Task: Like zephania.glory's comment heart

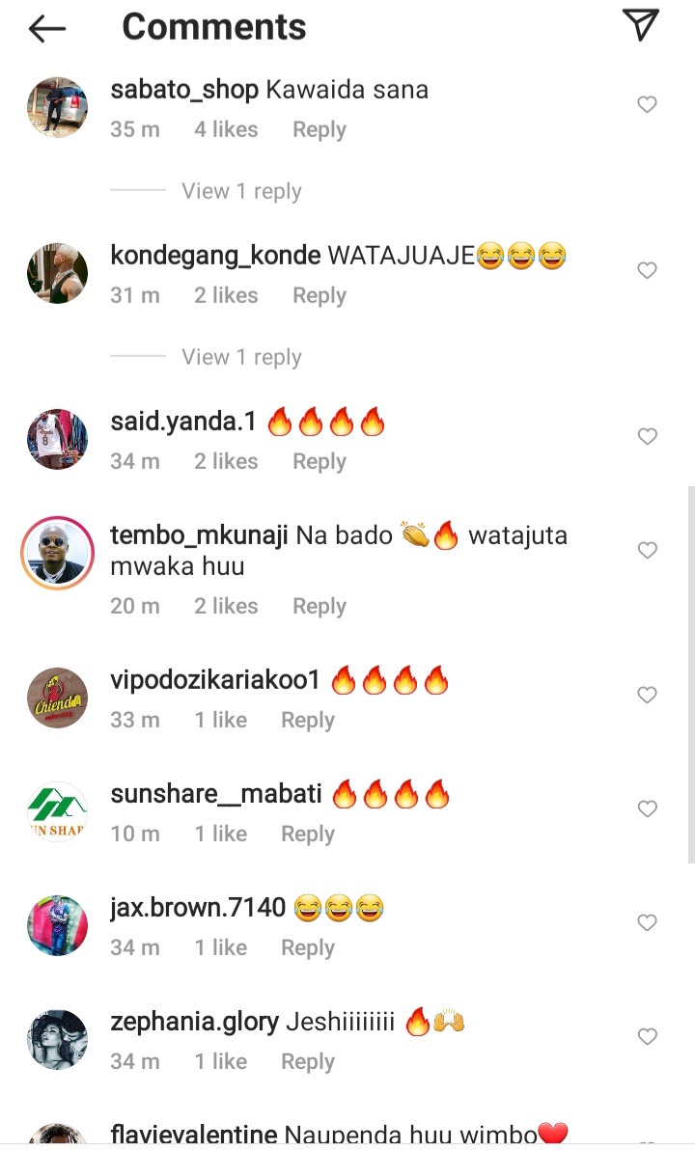Action: (x=647, y=1036)
